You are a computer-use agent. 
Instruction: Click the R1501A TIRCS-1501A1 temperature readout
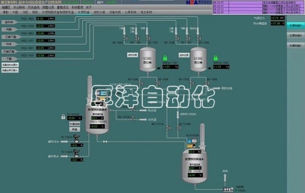click(97, 126)
